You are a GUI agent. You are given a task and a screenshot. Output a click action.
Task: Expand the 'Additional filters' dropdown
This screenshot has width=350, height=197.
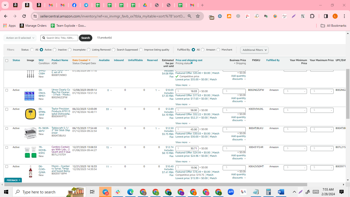point(254,50)
